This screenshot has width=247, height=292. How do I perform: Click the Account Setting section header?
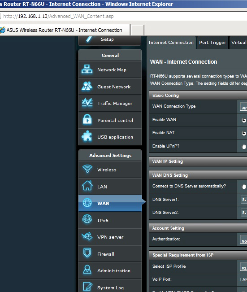point(198,228)
